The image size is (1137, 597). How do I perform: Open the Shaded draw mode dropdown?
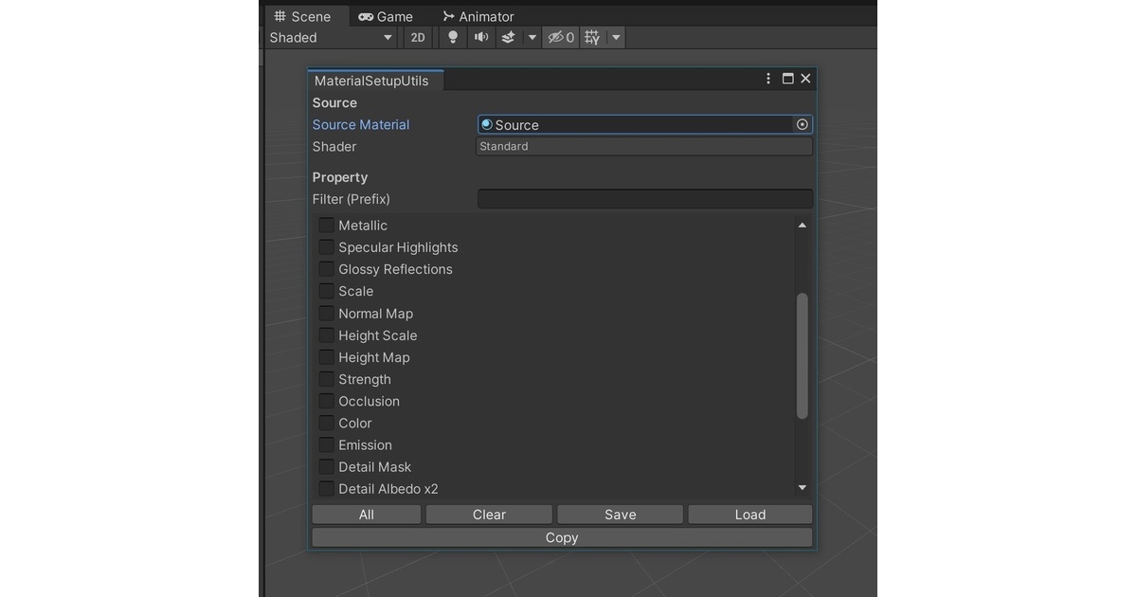[x=331, y=38]
